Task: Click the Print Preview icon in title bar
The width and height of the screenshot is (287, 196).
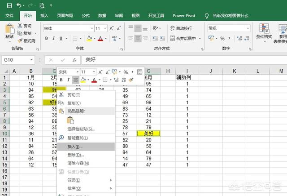Action: pos(42,6)
